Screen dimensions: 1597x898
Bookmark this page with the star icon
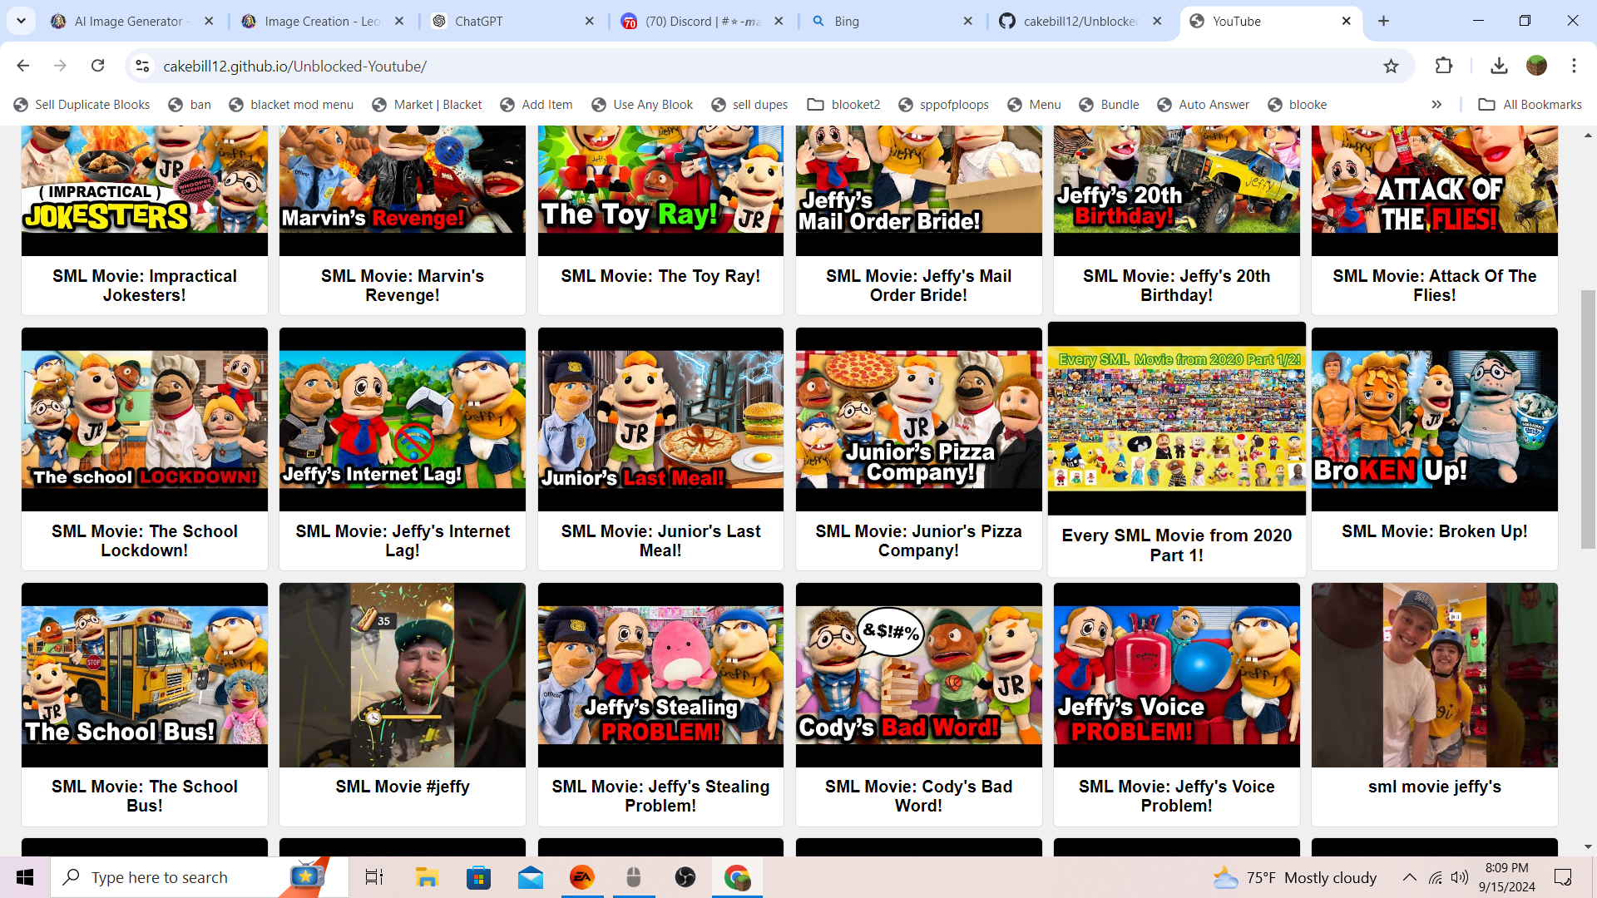click(1391, 66)
